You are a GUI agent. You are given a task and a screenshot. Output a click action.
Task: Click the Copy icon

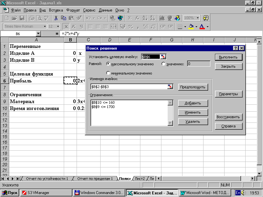[x=63, y=18]
